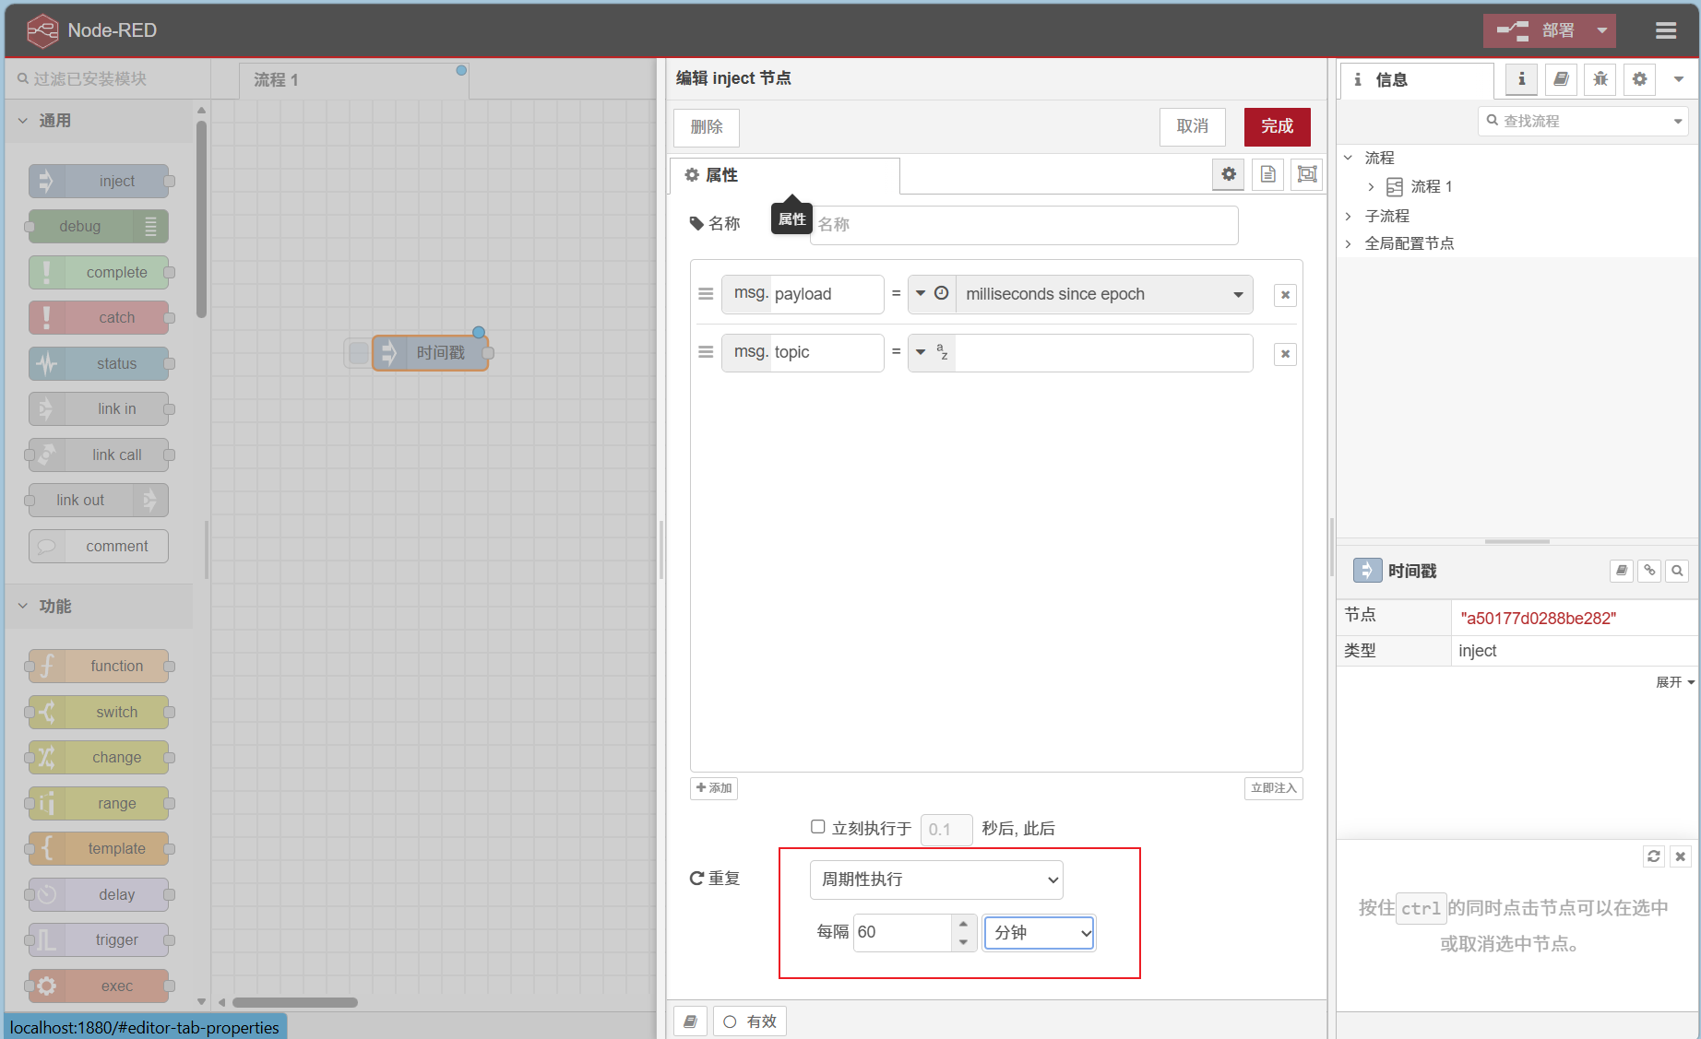Open the Node-RED main hamburger menu
This screenshot has width=1701, height=1039.
1665,30
